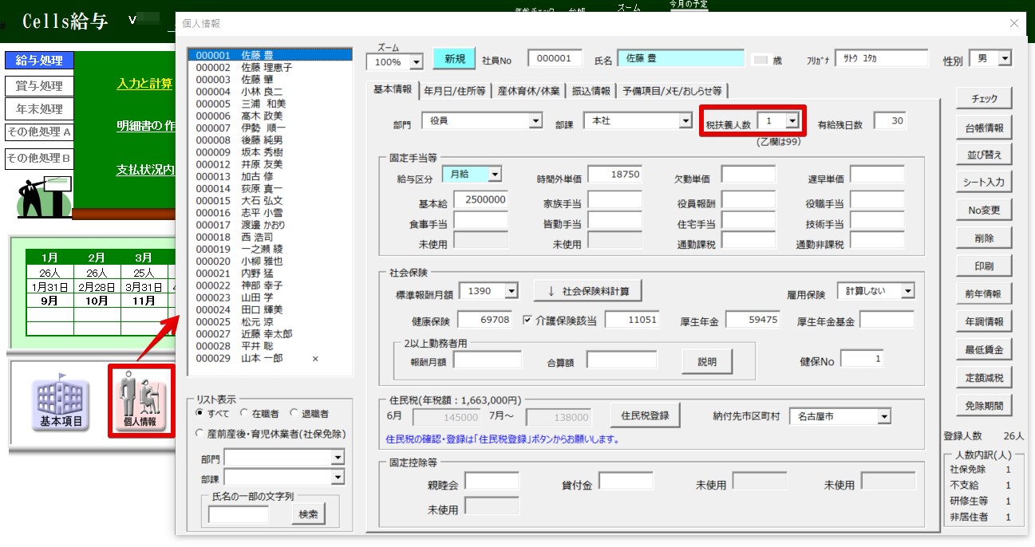The height and width of the screenshot is (547, 1035).
Task: Select その他処理B in left menu
Action: click(39, 158)
